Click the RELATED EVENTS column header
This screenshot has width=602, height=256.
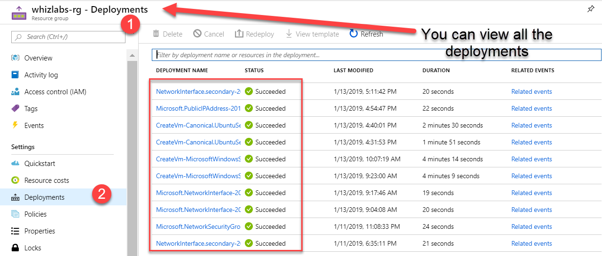click(x=533, y=70)
